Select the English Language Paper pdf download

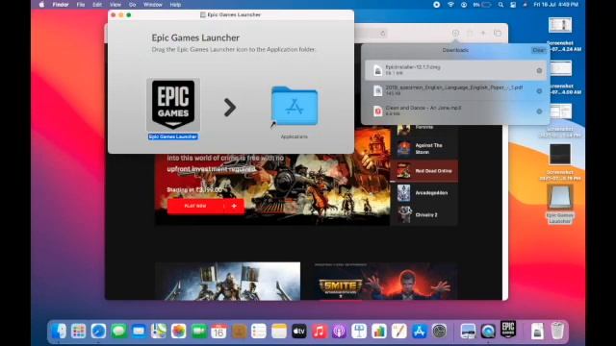click(x=455, y=90)
